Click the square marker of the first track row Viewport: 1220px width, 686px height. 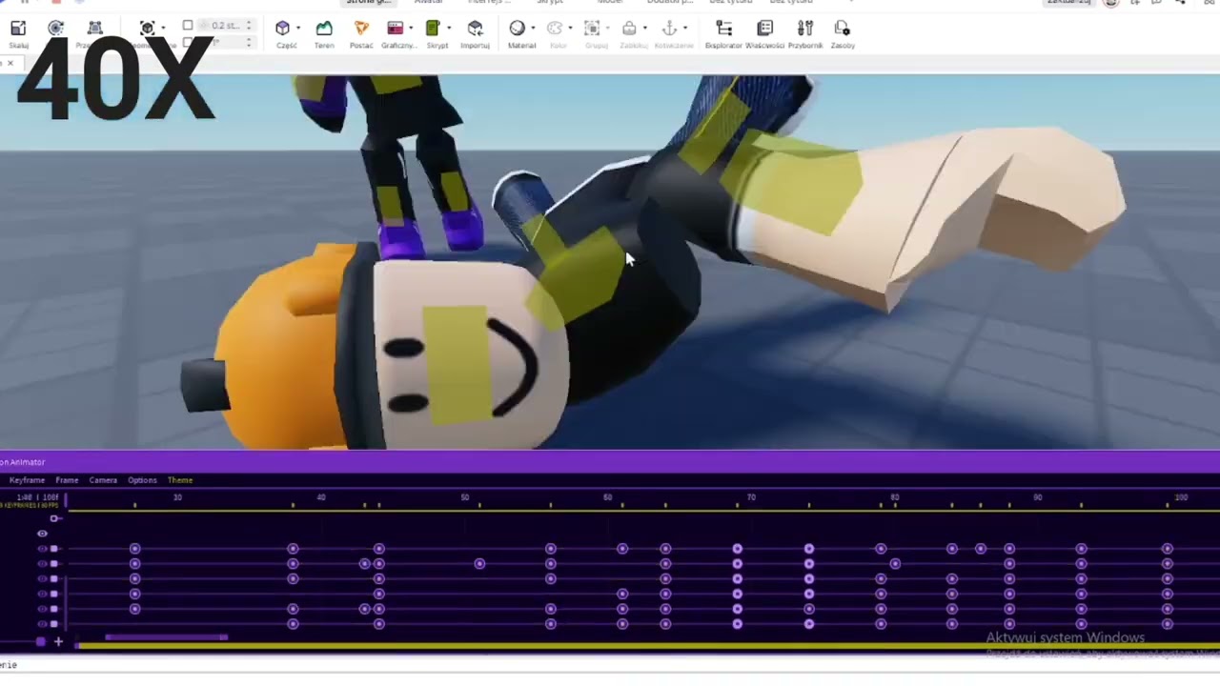coord(54,549)
